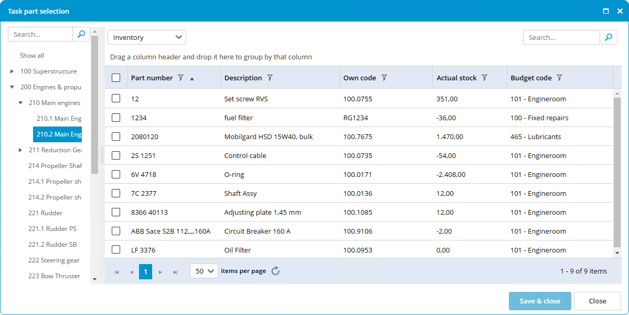Select 221 Rudder in the tree

[45, 213]
